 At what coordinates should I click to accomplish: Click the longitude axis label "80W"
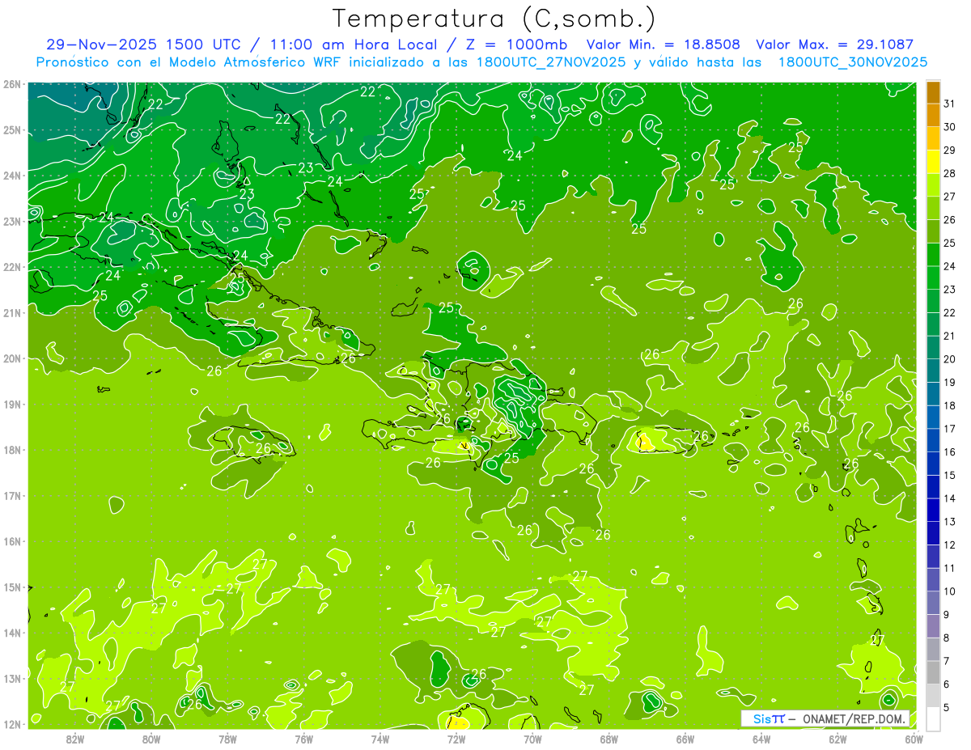click(x=151, y=739)
